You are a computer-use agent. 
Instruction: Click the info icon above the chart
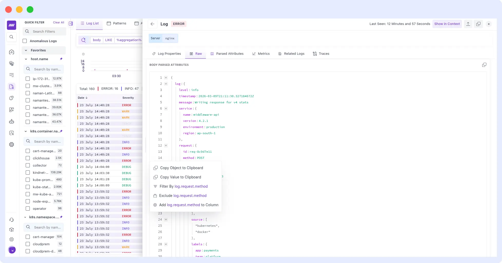83,54
